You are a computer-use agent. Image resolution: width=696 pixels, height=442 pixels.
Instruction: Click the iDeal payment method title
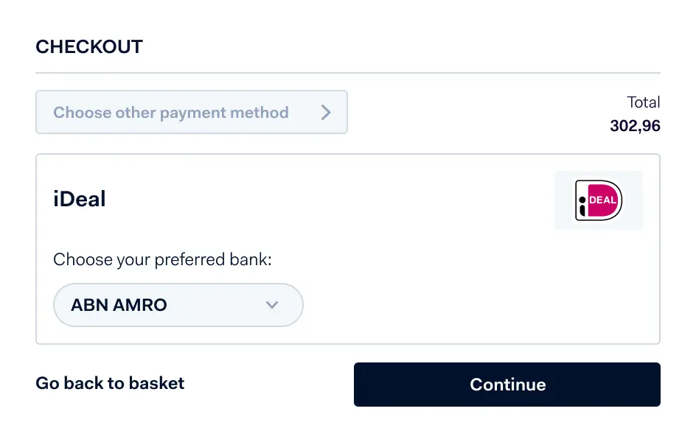click(80, 199)
